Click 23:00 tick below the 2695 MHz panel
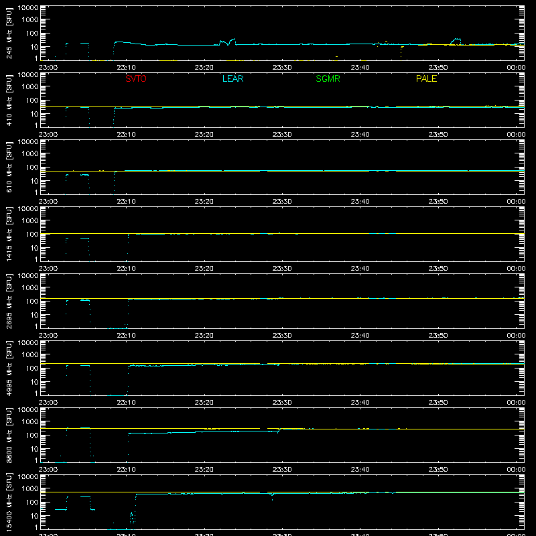The image size is (536, 536). click(48, 336)
